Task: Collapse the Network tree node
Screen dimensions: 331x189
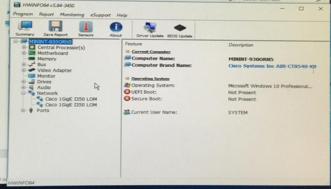Action: [23, 93]
